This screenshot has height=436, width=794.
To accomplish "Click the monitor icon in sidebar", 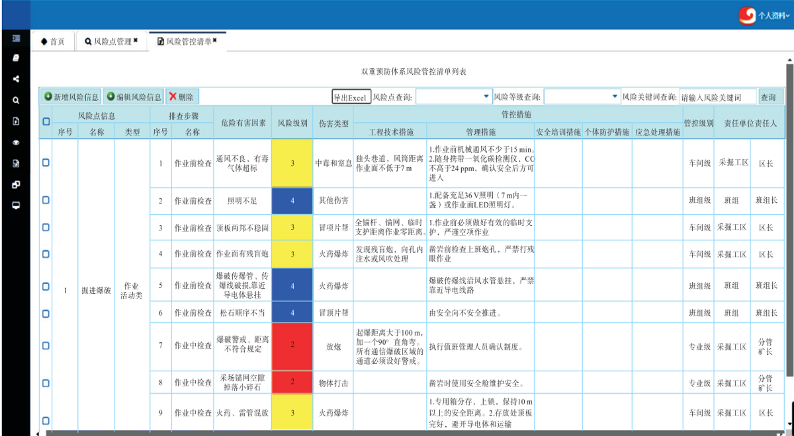I will point(16,205).
